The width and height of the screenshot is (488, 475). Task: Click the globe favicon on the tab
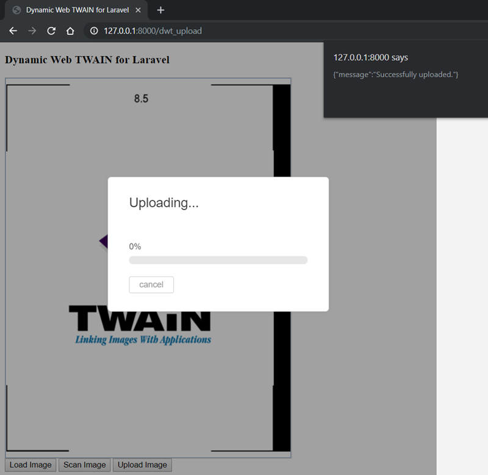pos(16,10)
